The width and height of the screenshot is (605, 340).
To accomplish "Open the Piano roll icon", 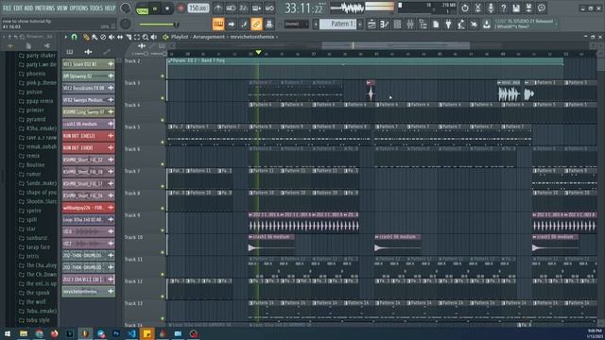I will pos(385,25).
